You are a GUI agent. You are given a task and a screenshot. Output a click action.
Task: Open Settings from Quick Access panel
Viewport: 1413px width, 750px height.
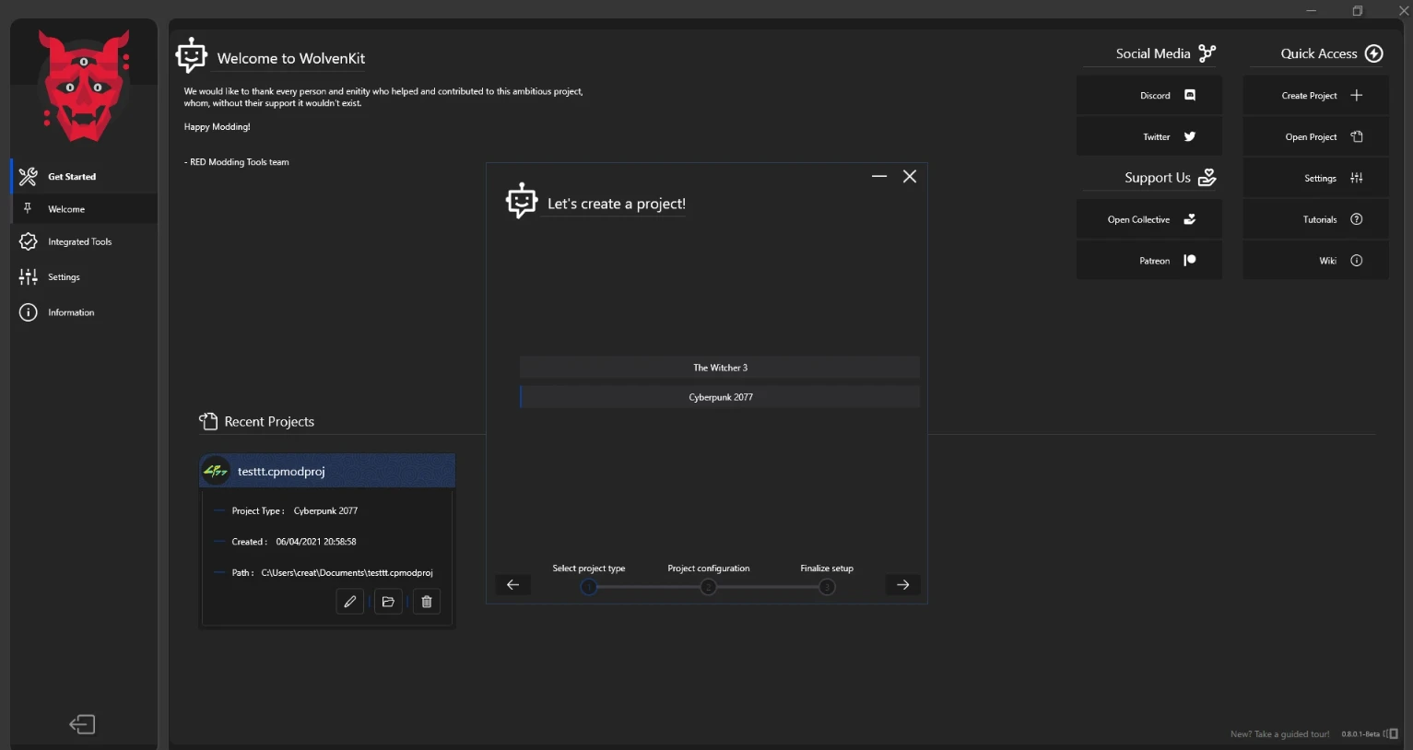(x=1315, y=178)
